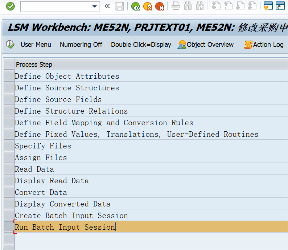Select Display Read Data step

click(x=151, y=181)
